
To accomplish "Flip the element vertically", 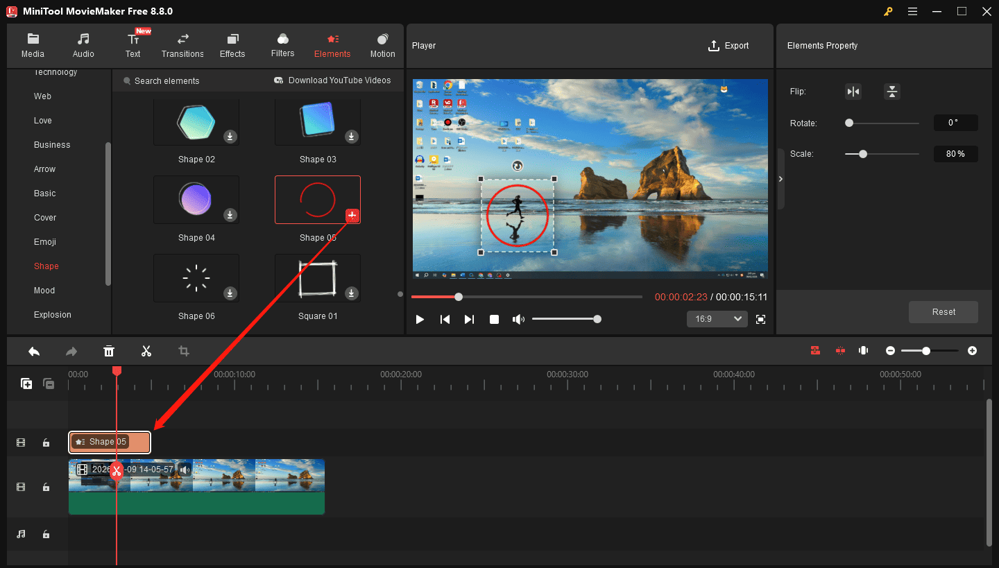I will click(892, 92).
